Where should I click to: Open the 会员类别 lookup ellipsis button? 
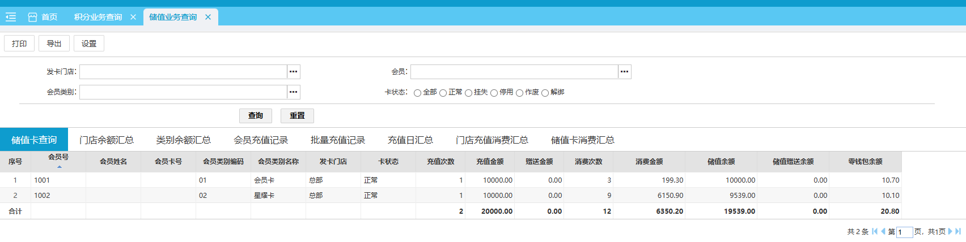293,92
